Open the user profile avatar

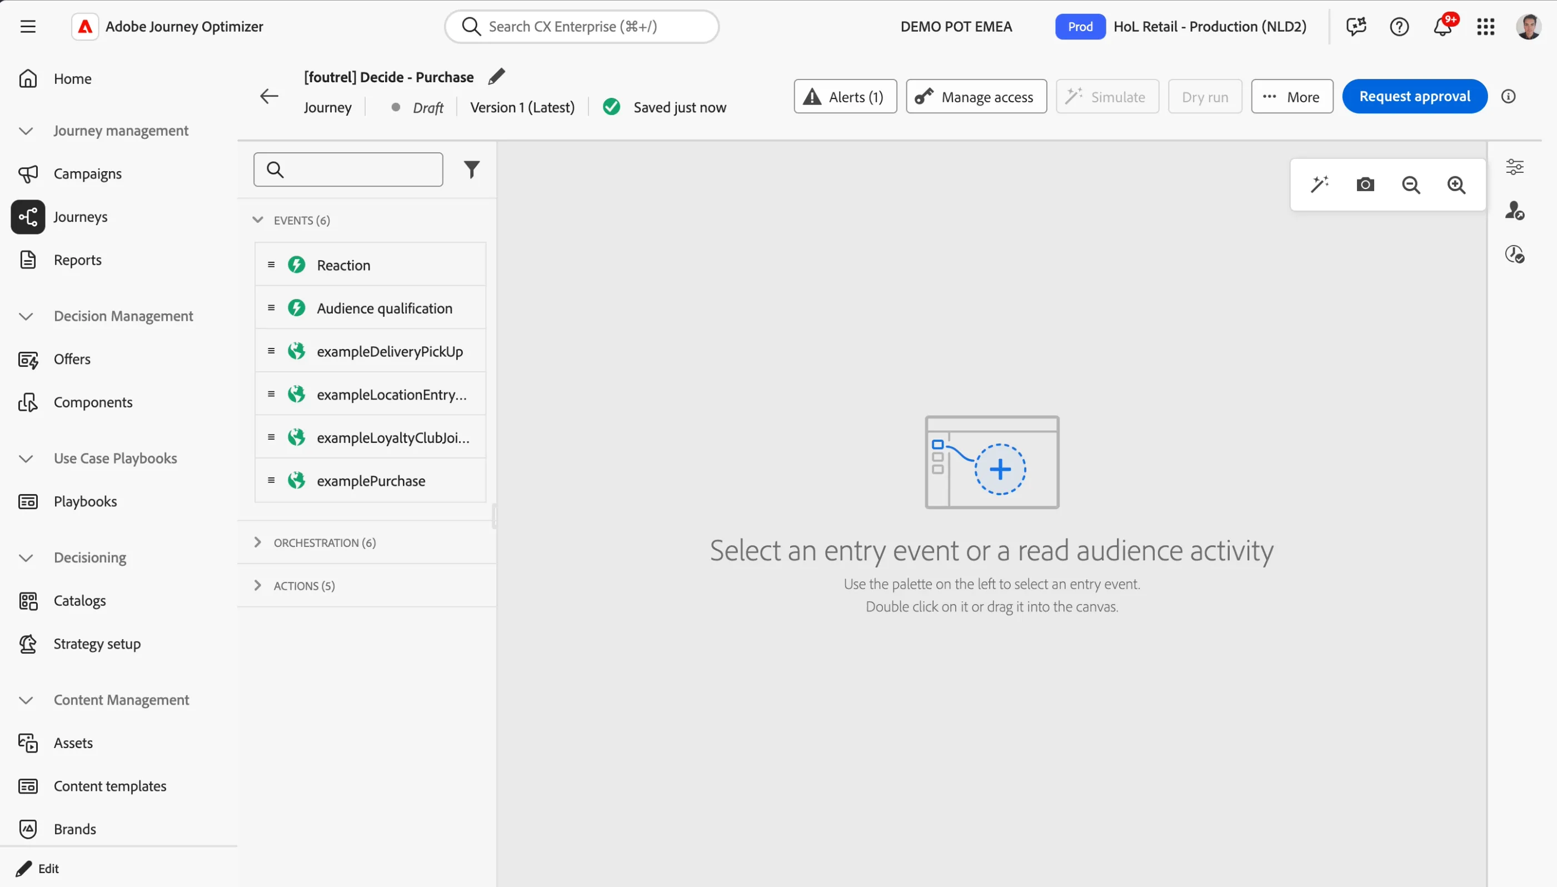pos(1528,27)
